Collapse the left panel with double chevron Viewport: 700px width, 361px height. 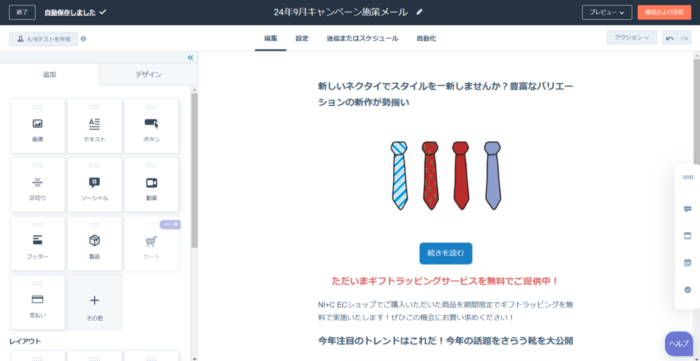pos(191,57)
